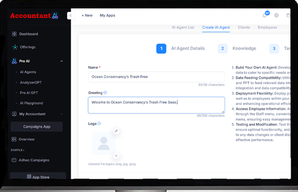Click the sidebar collapse arrow button
The height and width of the screenshot is (192, 298).
[71, 16]
